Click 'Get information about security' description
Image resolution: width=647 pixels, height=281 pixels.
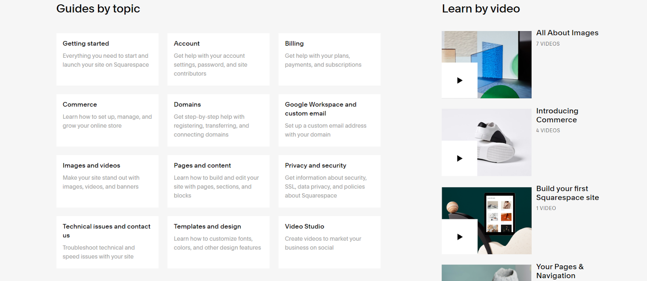click(326, 187)
